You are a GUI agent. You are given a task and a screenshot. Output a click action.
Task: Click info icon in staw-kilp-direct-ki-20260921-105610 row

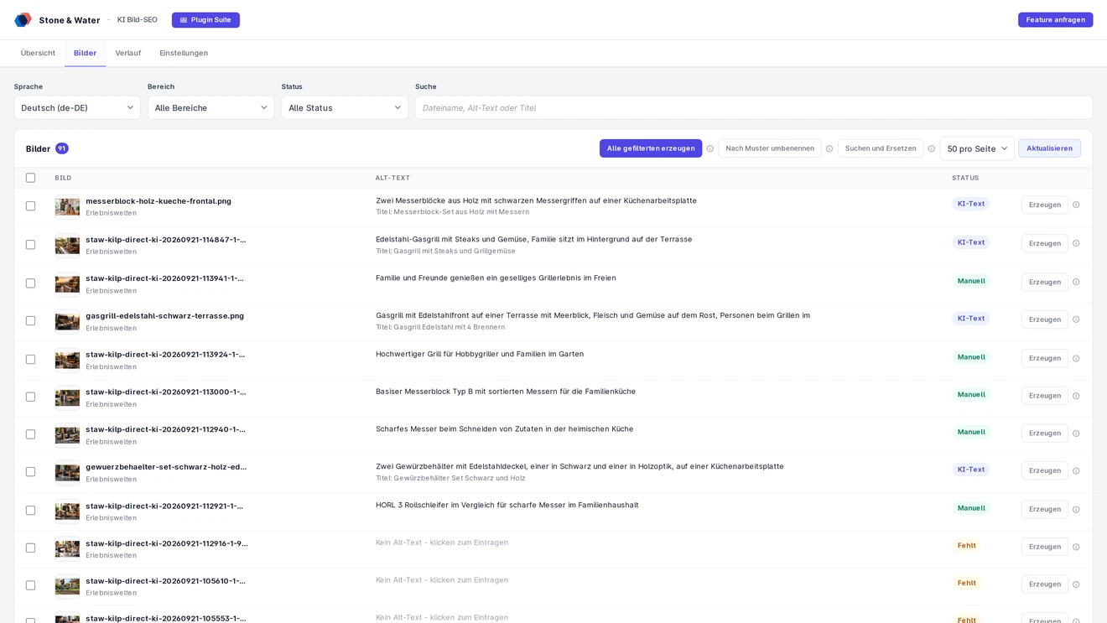1076,584
